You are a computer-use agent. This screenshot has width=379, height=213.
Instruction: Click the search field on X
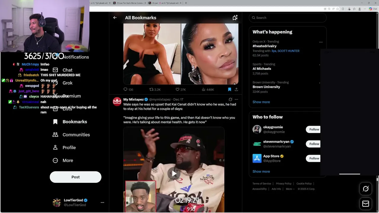(x=288, y=18)
